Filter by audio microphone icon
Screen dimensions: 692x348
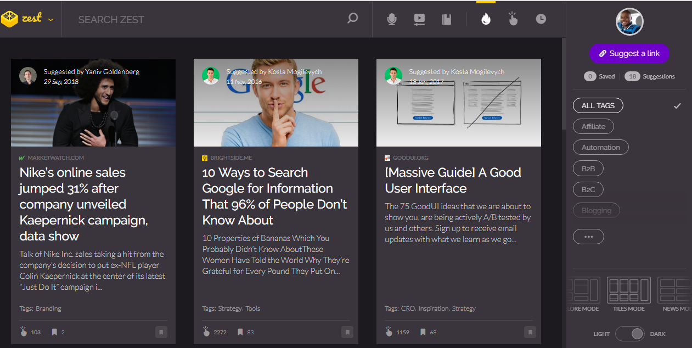[391, 19]
